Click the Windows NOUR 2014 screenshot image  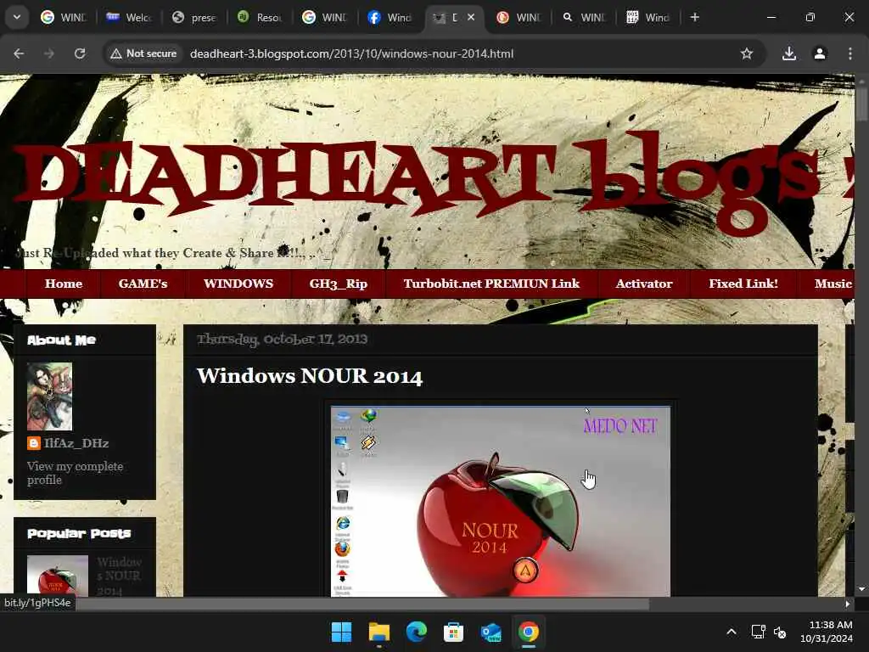(x=501, y=501)
